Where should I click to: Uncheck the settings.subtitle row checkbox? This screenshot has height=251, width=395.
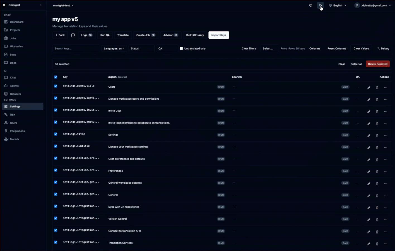[56, 146]
